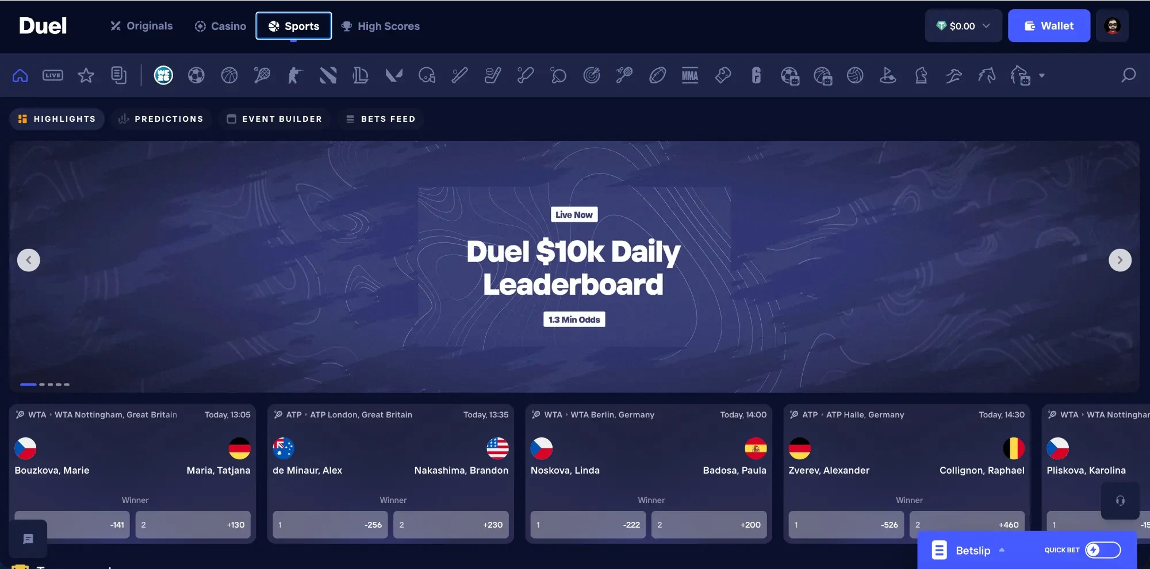Open the sports search magnifier

(x=1129, y=75)
